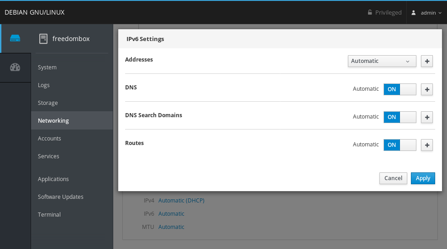The image size is (447, 249).
Task: Click the plus icon beside Addresses
Action: tap(427, 61)
